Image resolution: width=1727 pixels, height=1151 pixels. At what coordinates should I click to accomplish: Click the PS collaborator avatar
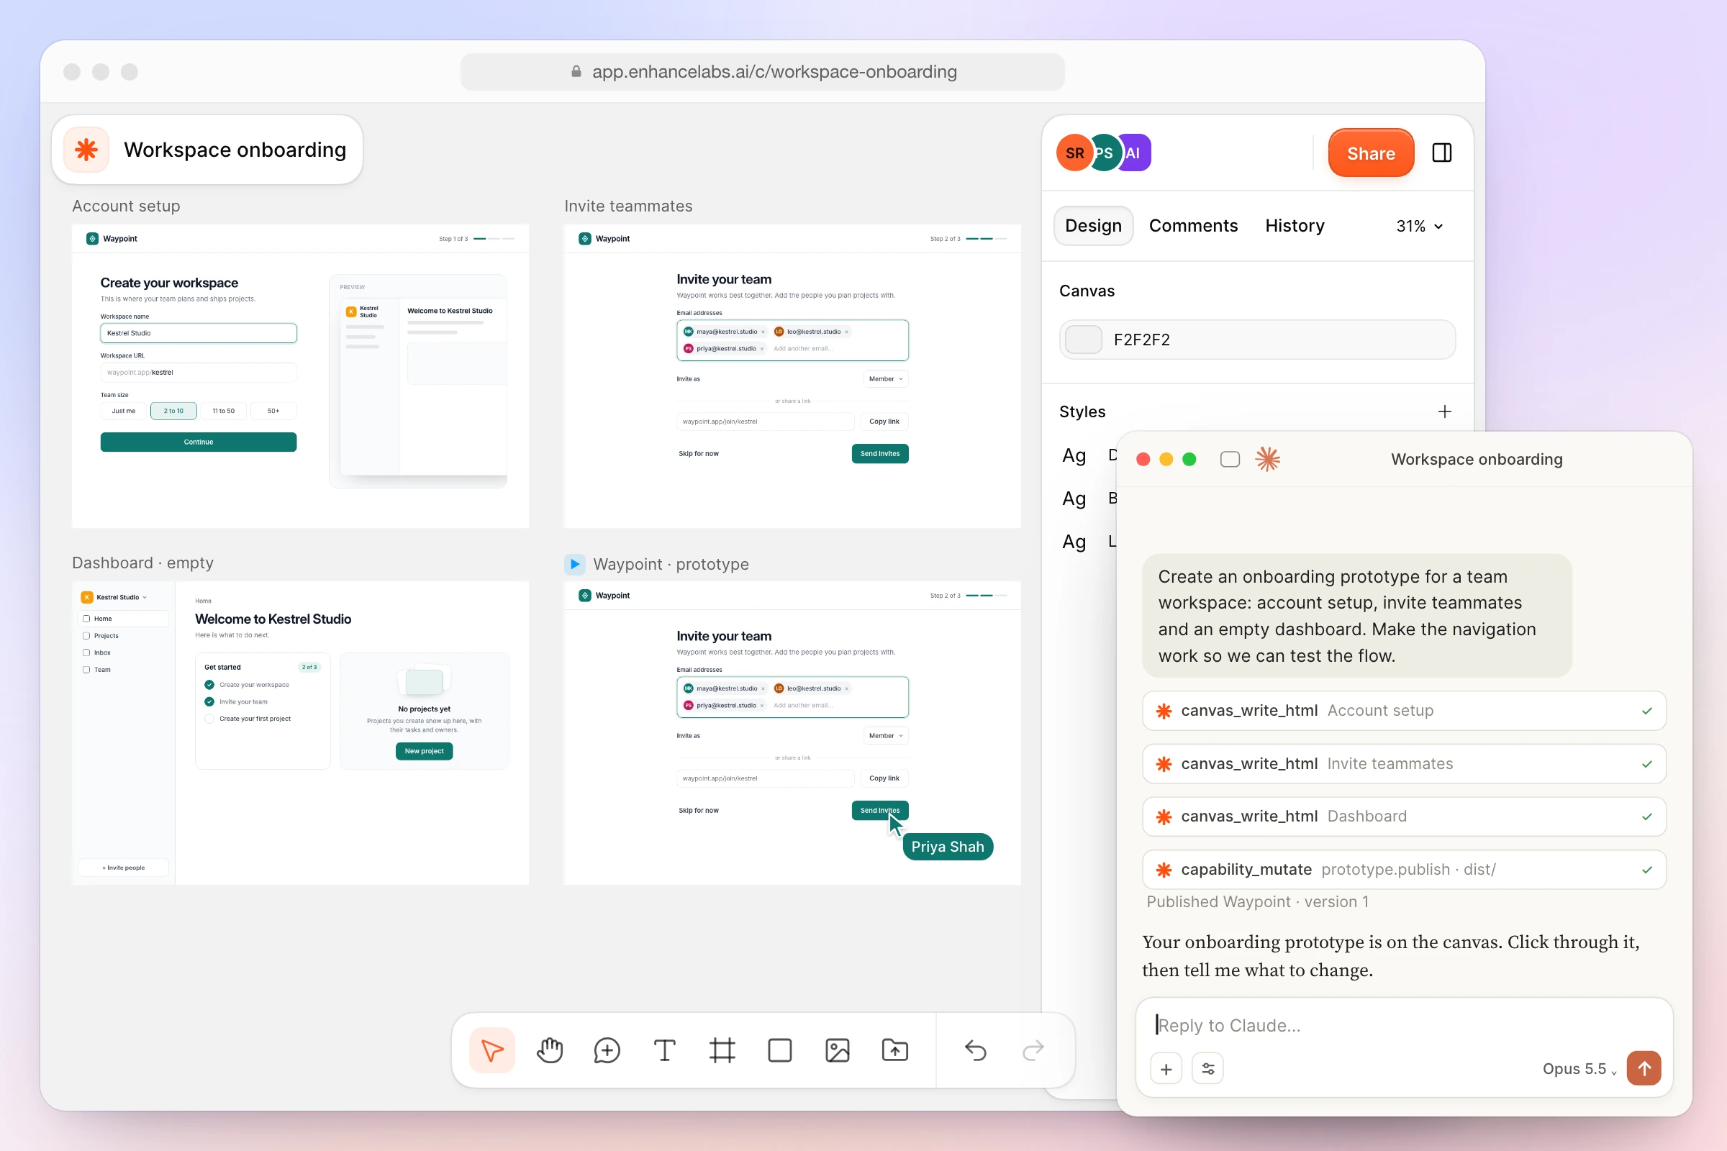click(1104, 153)
